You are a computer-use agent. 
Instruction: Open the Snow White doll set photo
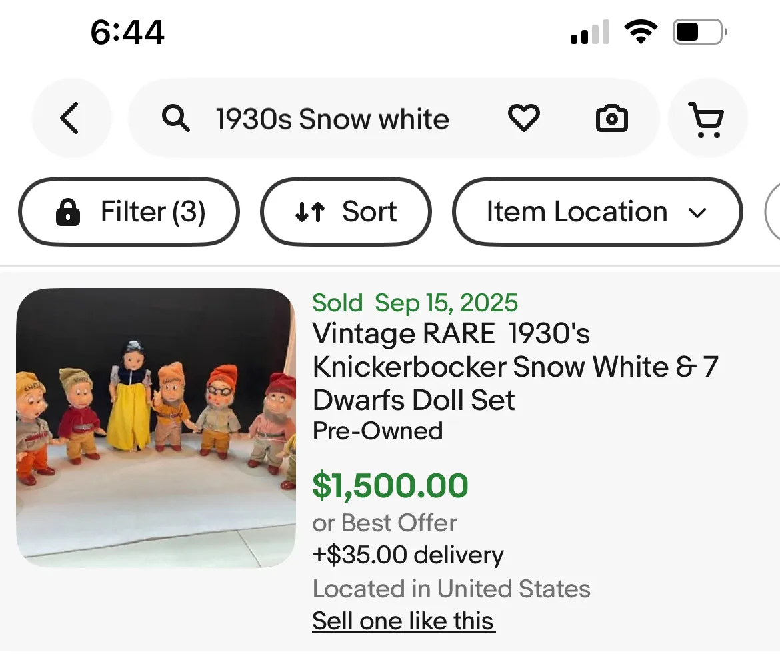156,427
